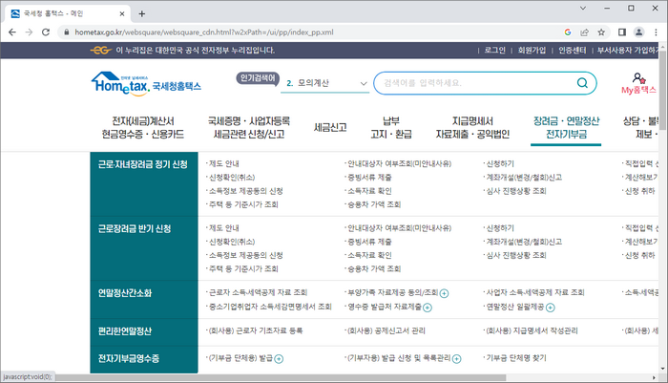Image resolution: width=668 pixels, height=383 pixels.
Task: Open 증빙서류 제출 under 정기 신청
Action: [x=369, y=178]
